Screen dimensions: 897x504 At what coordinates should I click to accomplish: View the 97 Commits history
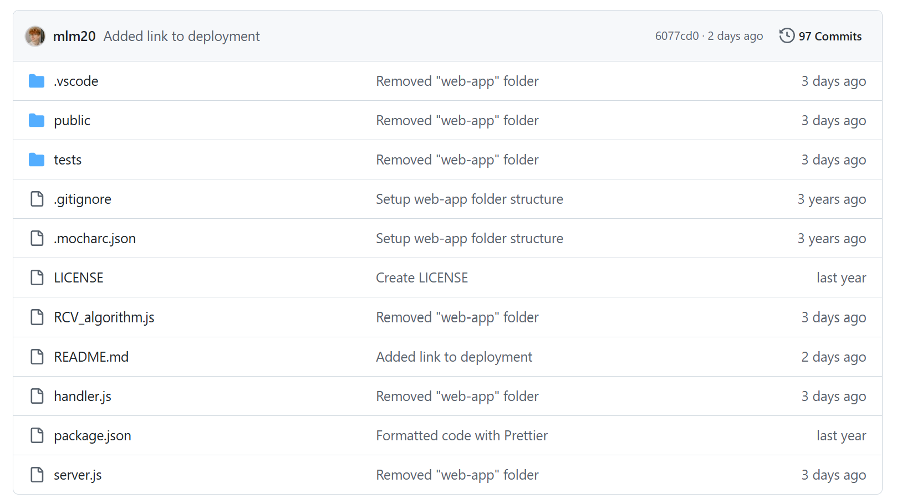point(830,37)
